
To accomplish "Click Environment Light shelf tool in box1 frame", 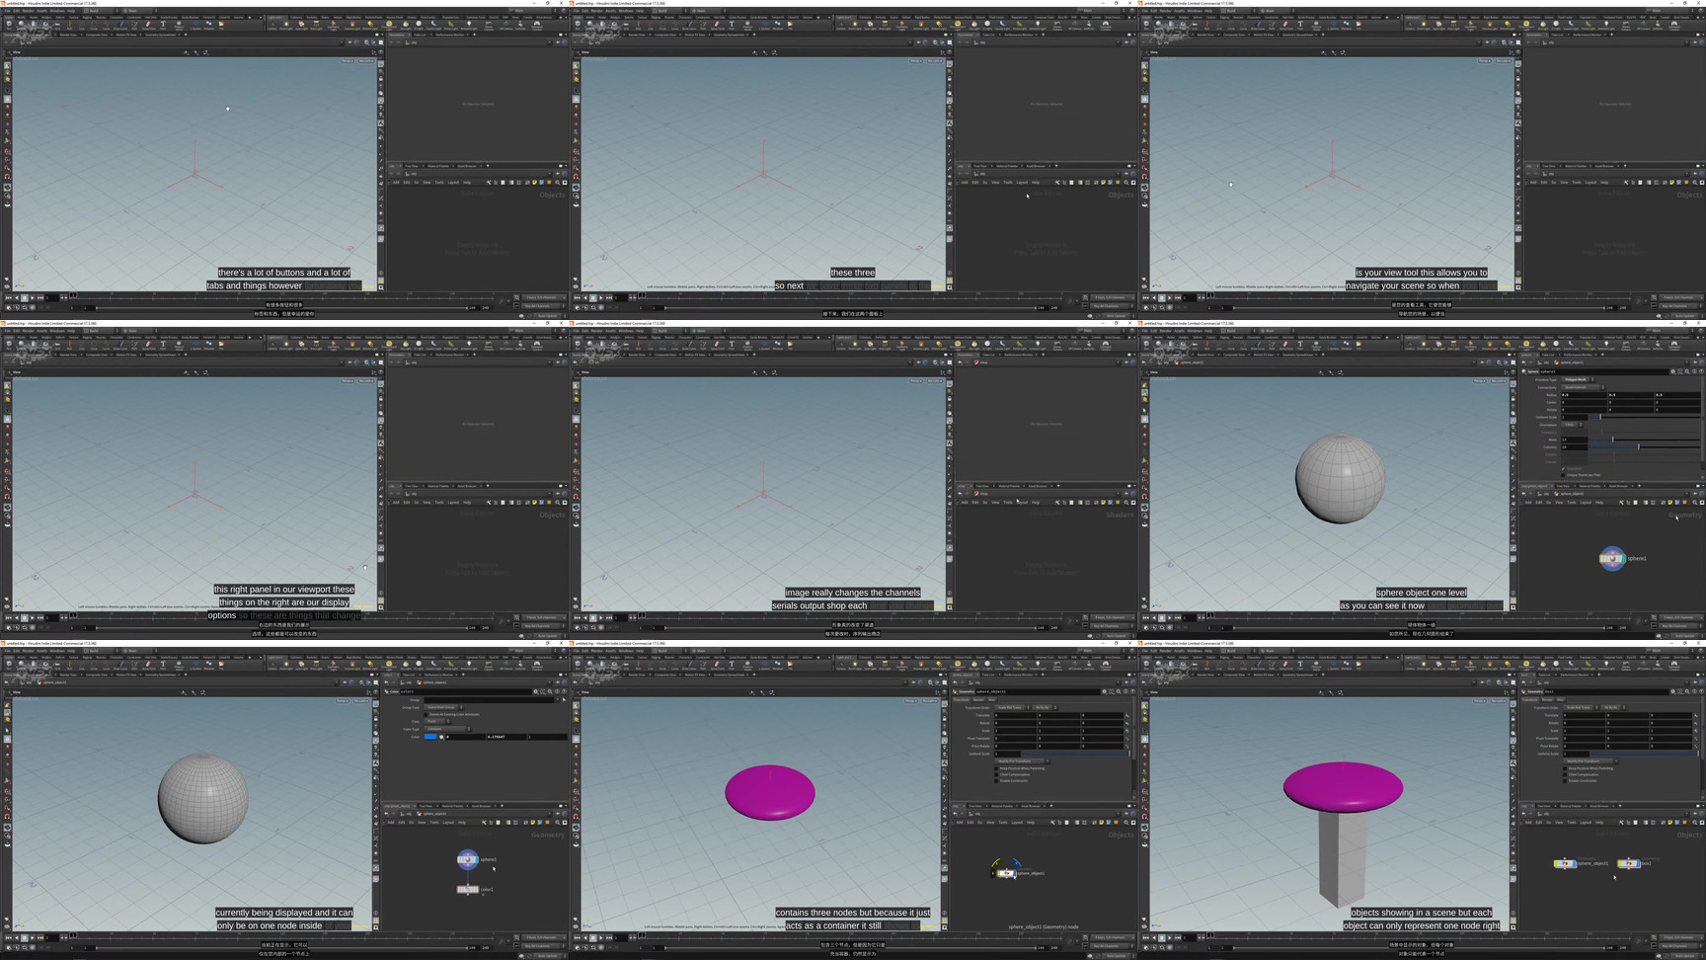I will pyautogui.click(x=1526, y=665).
